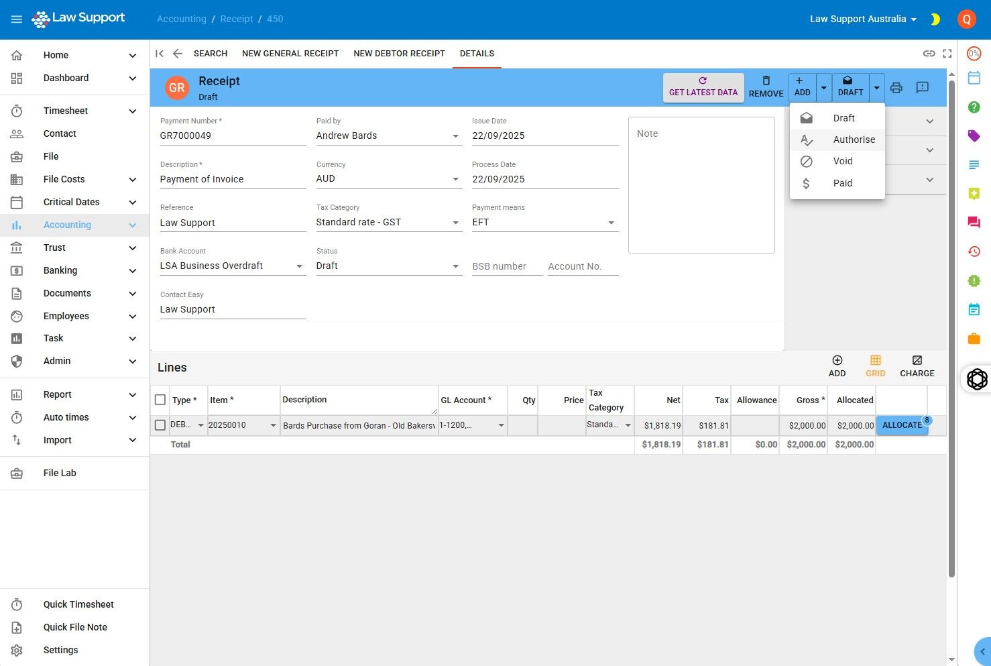Click the BSB number field

coord(507,266)
